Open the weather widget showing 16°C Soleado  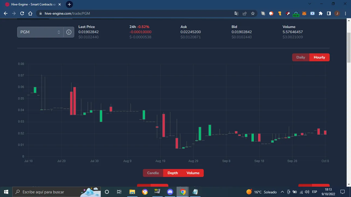coord(261,192)
